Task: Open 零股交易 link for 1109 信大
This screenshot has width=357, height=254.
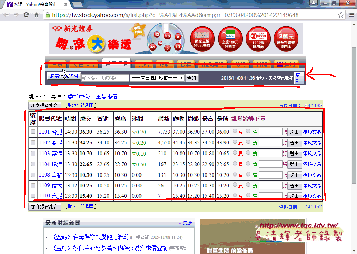Action: click(x=312, y=185)
